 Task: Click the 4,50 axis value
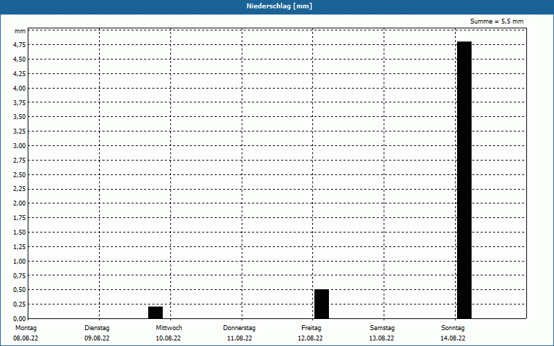tap(20, 60)
